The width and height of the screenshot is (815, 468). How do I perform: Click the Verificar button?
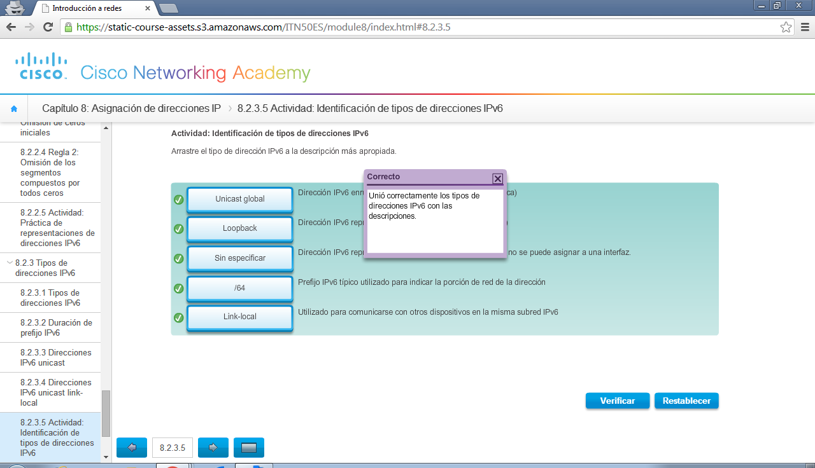coord(617,401)
